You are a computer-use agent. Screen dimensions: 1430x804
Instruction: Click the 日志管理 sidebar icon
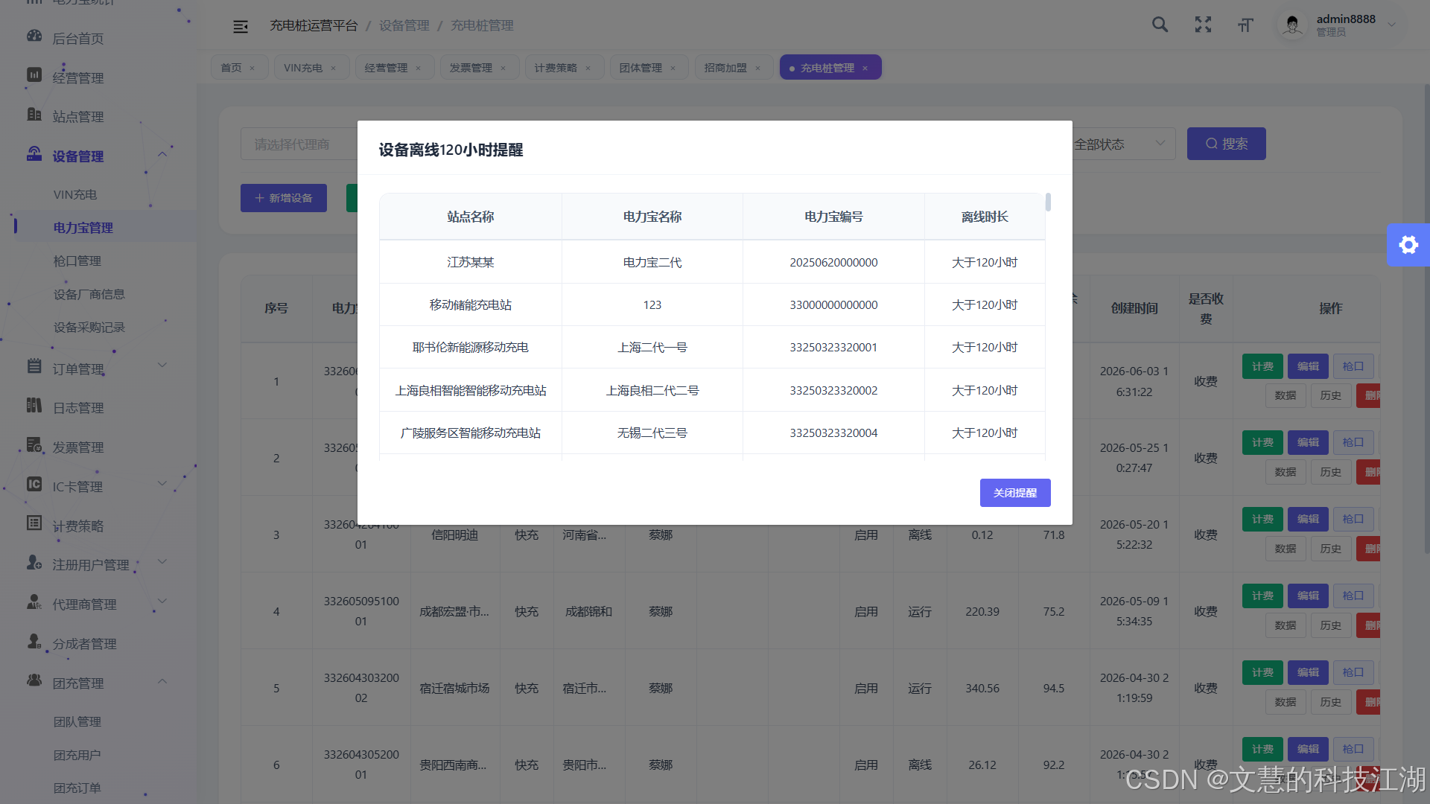34,406
